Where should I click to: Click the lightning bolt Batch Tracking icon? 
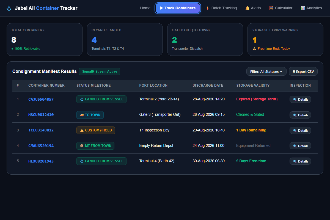point(208,8)
